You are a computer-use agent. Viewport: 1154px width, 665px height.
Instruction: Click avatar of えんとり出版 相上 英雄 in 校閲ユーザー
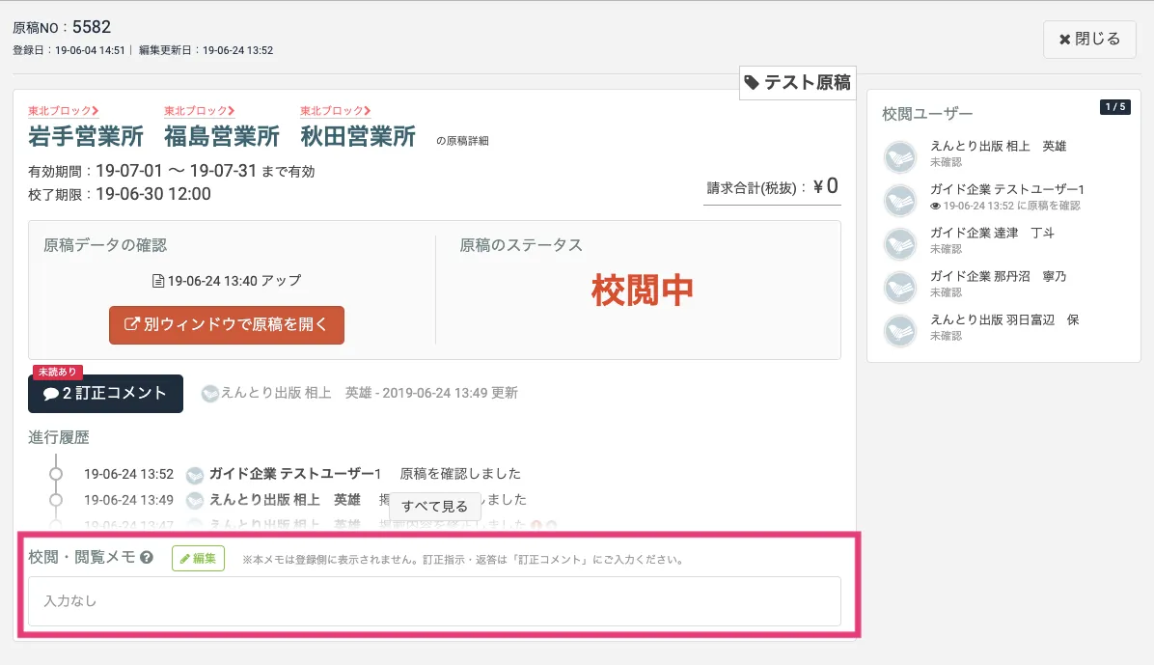900,157
